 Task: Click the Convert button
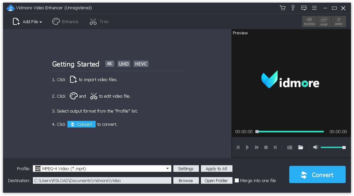(317, 174)
